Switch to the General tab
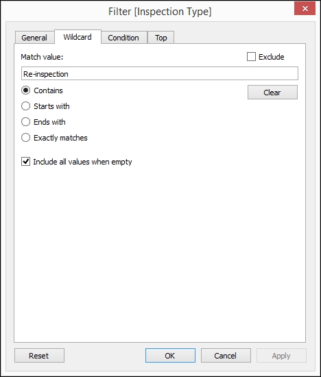The image size is (321, 377). click(34, 38)
